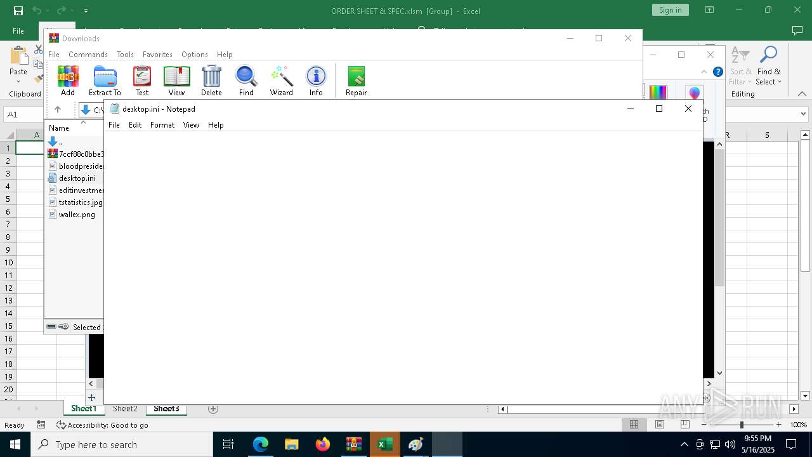This screenshot has width=812, height=457.
Task: Open WinRAR Favorites menu
Action: click(157, 55)
